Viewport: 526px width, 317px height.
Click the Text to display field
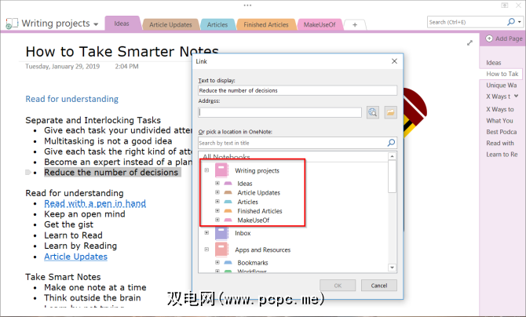(x=298, y=90)
